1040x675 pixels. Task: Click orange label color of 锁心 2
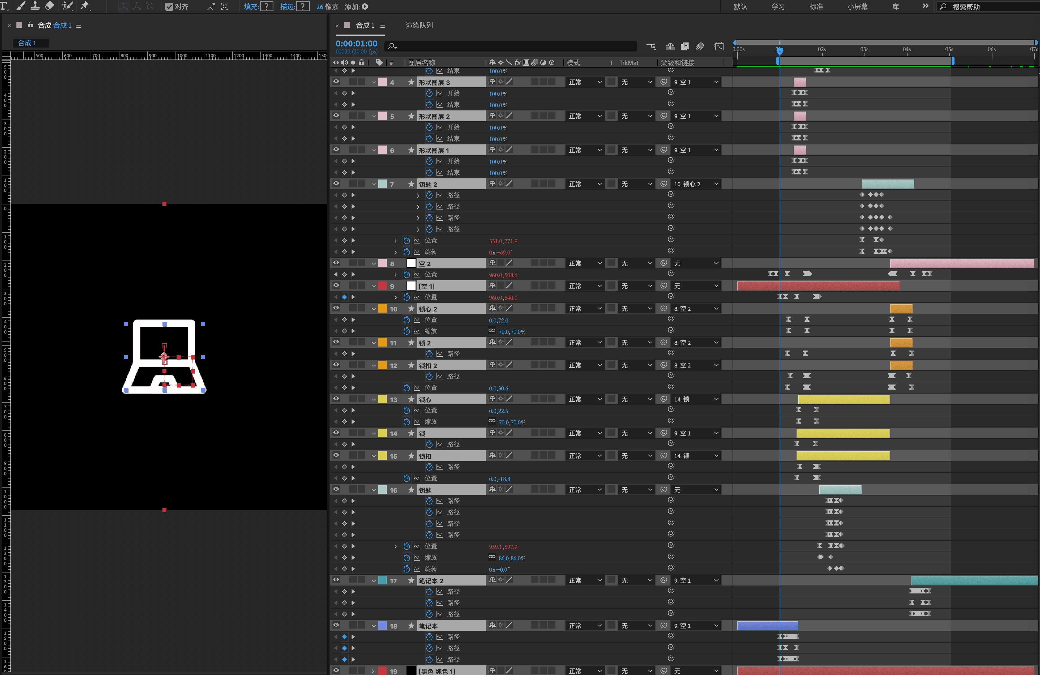(382, 309)
